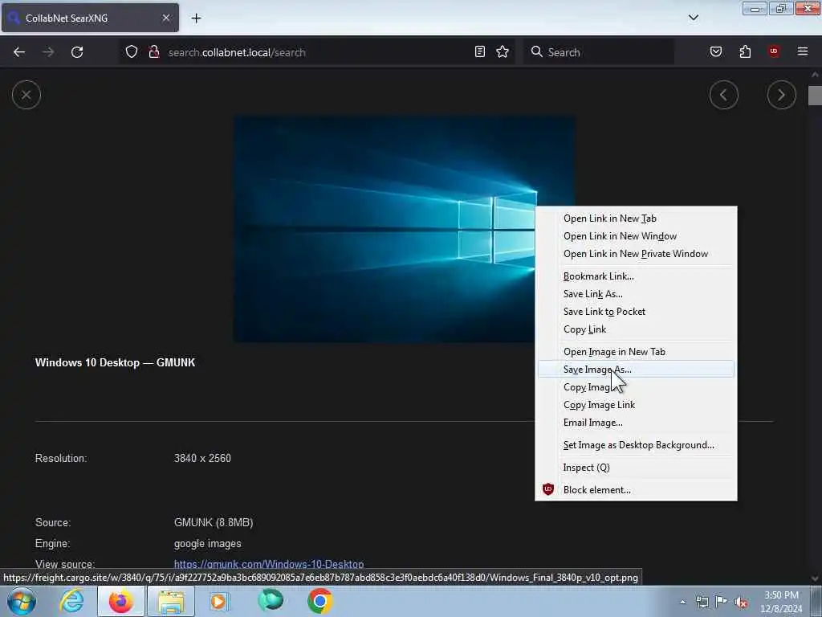Select Save Image As... menu entry
This screenshot has width=822, height=617.
click(x=636, y=370)
